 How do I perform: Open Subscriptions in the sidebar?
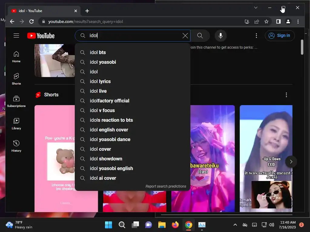tap(16, 101)
